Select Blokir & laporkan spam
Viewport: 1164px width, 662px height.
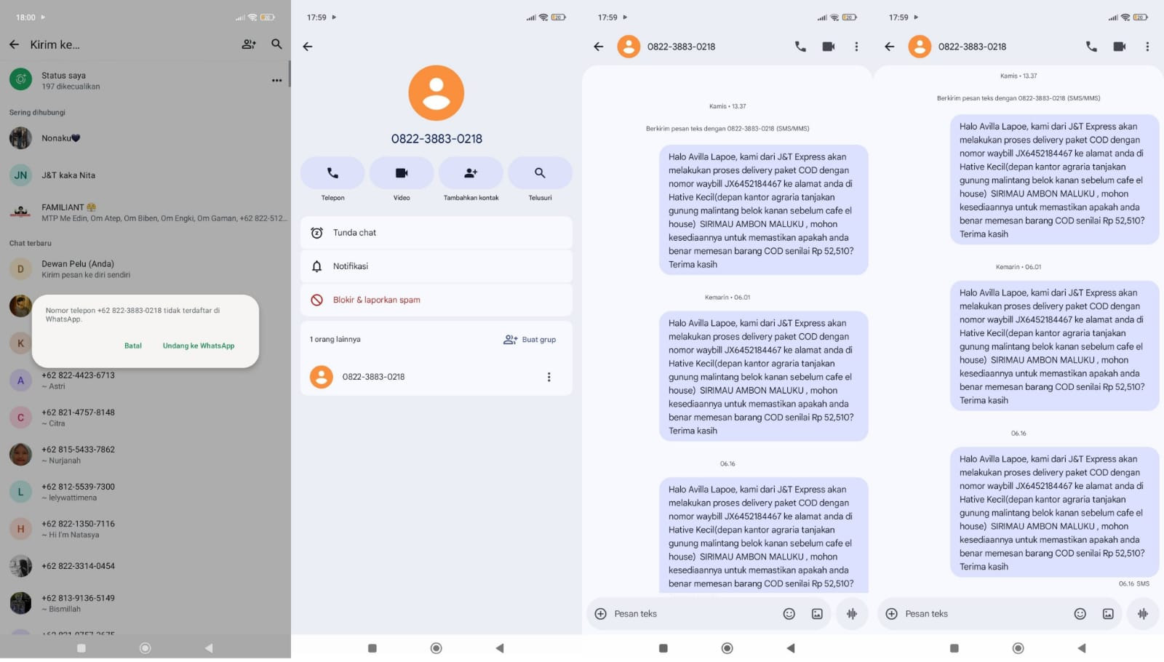436,300
